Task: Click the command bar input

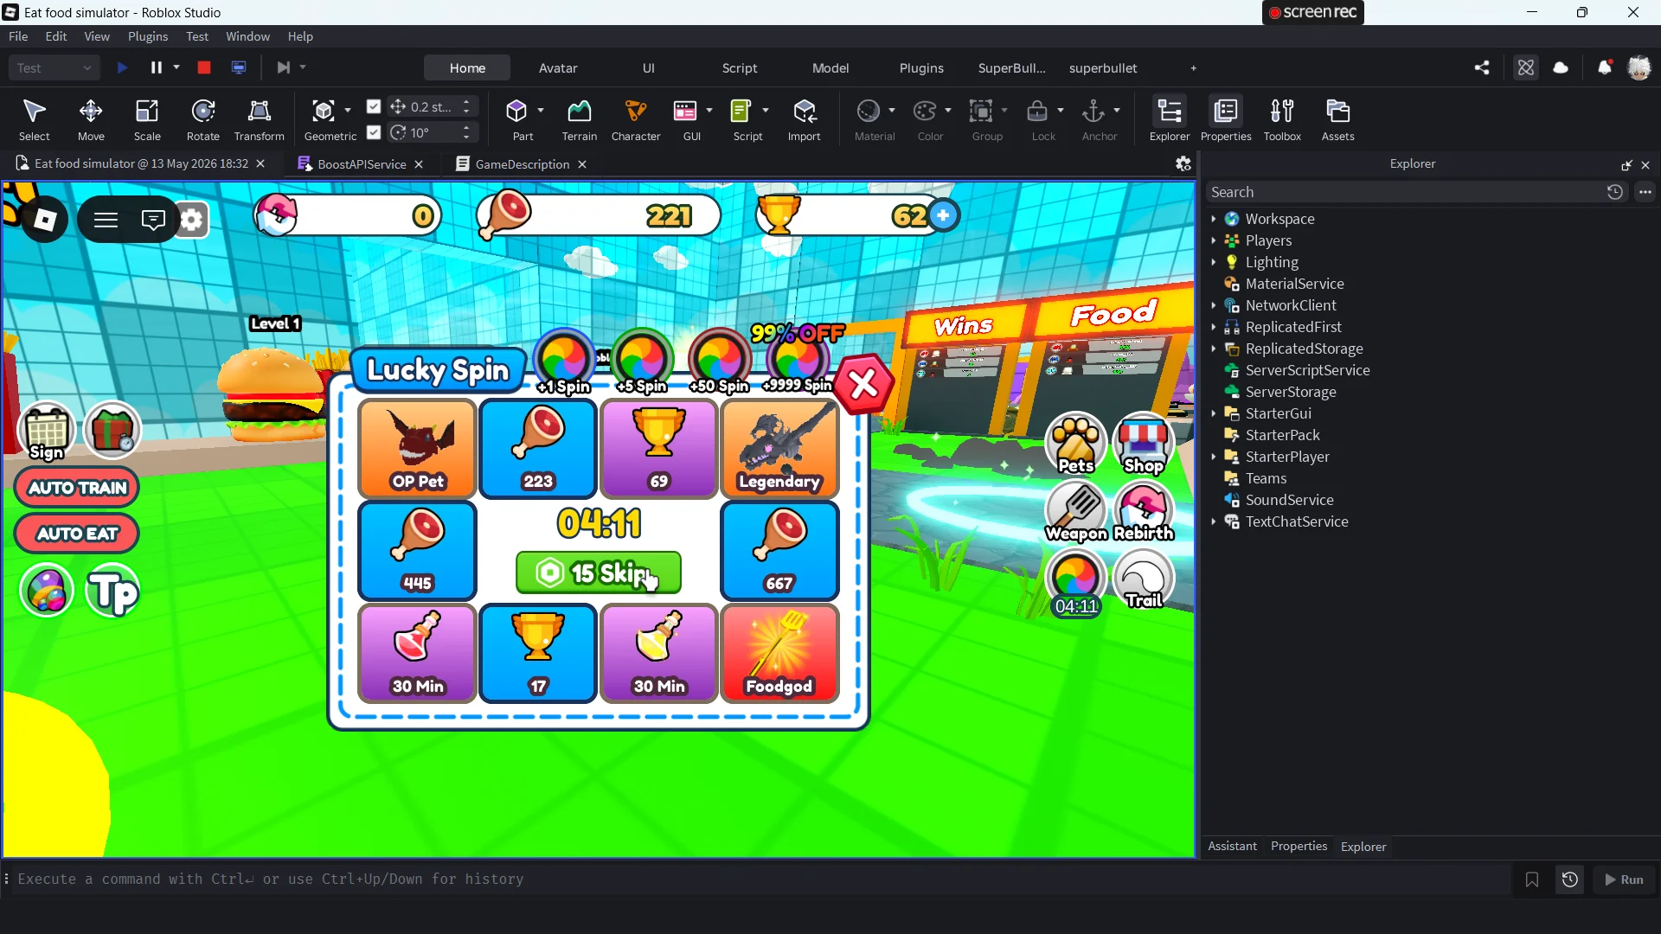Action: 761,880
